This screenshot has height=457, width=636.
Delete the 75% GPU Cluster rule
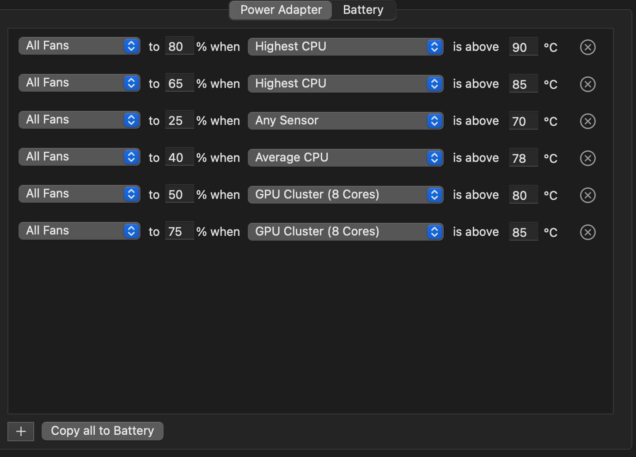[x=587, y=232]
